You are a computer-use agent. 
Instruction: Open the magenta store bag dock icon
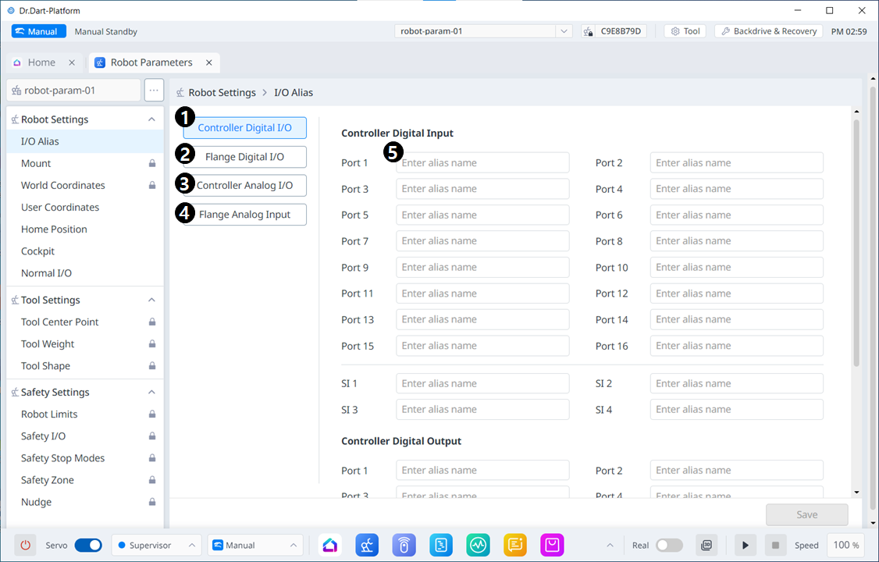click(552, 545)
